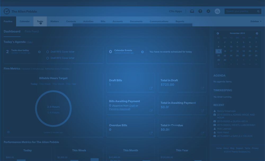Click the search magnifier icon

click(x=258, y=11)
